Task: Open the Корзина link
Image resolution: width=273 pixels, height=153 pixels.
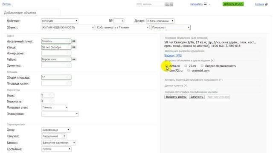Action: coord(259,4)
